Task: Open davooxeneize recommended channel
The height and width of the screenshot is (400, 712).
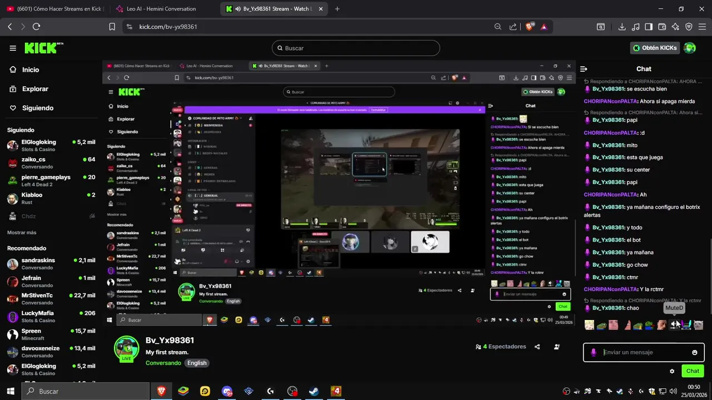Action: pos(51,352)
